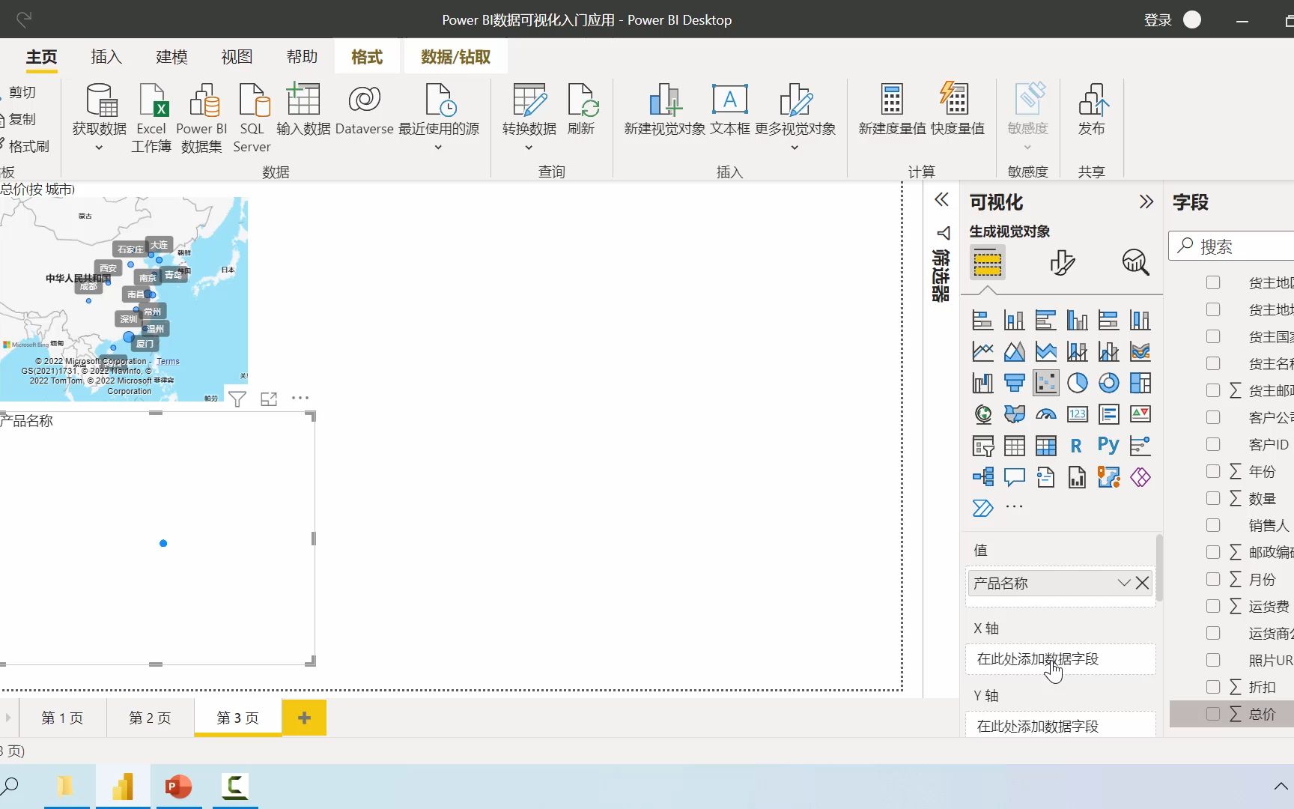The height and width of the screenshot is (809, 1294).
Task: Check the 月份 field checkbox
Action: coord(1213,579)
